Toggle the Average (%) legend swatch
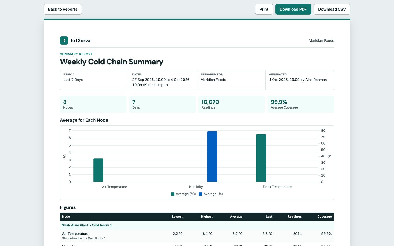 click(x=200, y=194)
